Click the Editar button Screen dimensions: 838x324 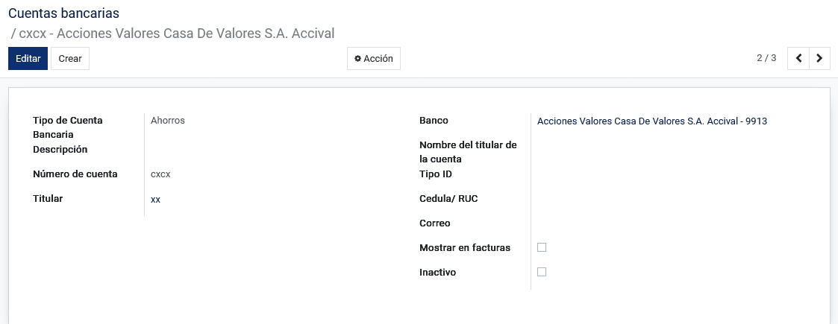click(28, 59)
